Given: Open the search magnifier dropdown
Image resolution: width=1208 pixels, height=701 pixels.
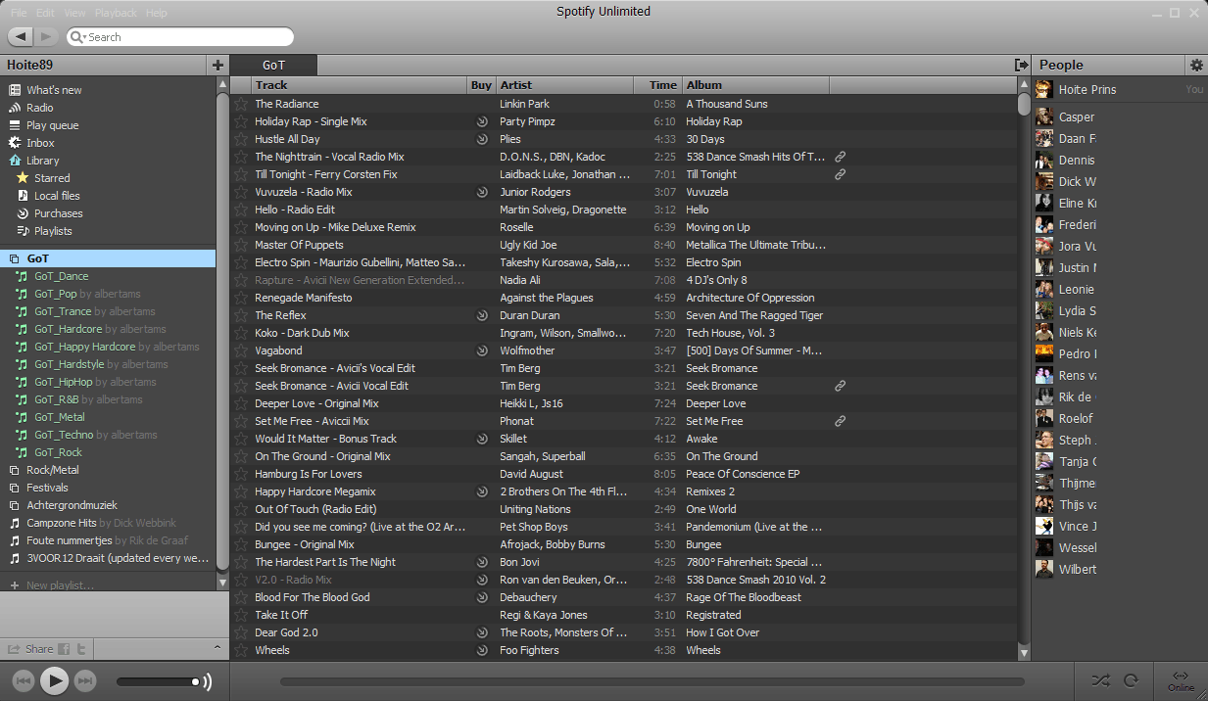Looking at the screenshot, I should (x=77, y=37).
